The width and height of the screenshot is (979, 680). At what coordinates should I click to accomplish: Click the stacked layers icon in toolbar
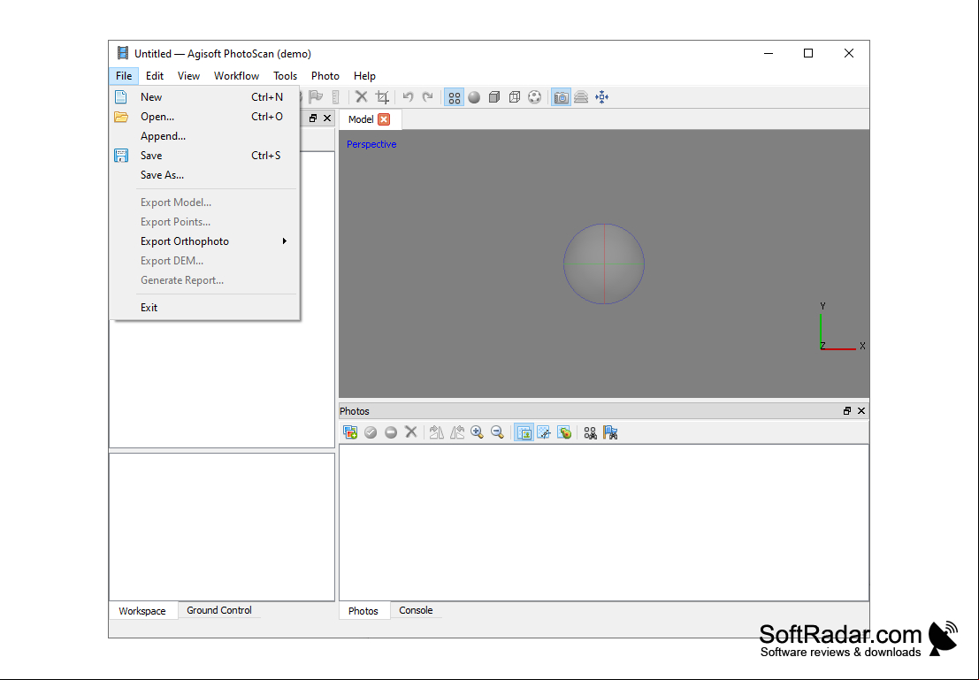(581, 97)
